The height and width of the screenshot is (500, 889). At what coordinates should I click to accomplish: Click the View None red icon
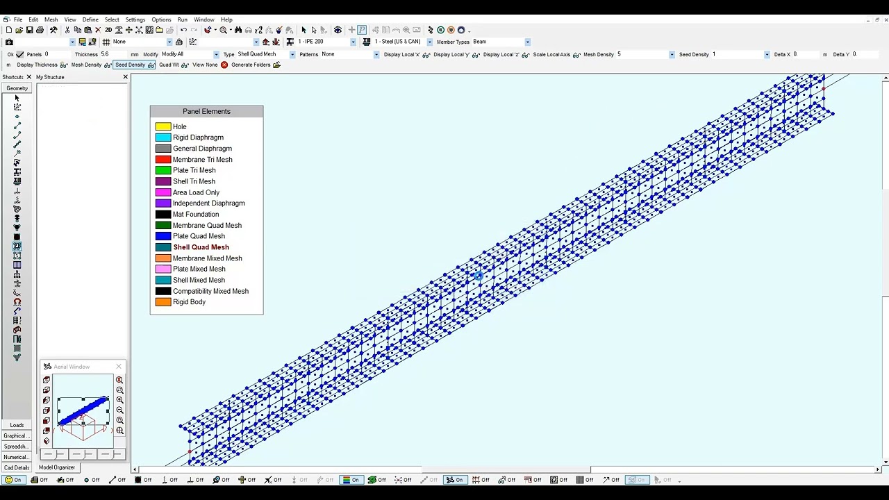point(224,65)
